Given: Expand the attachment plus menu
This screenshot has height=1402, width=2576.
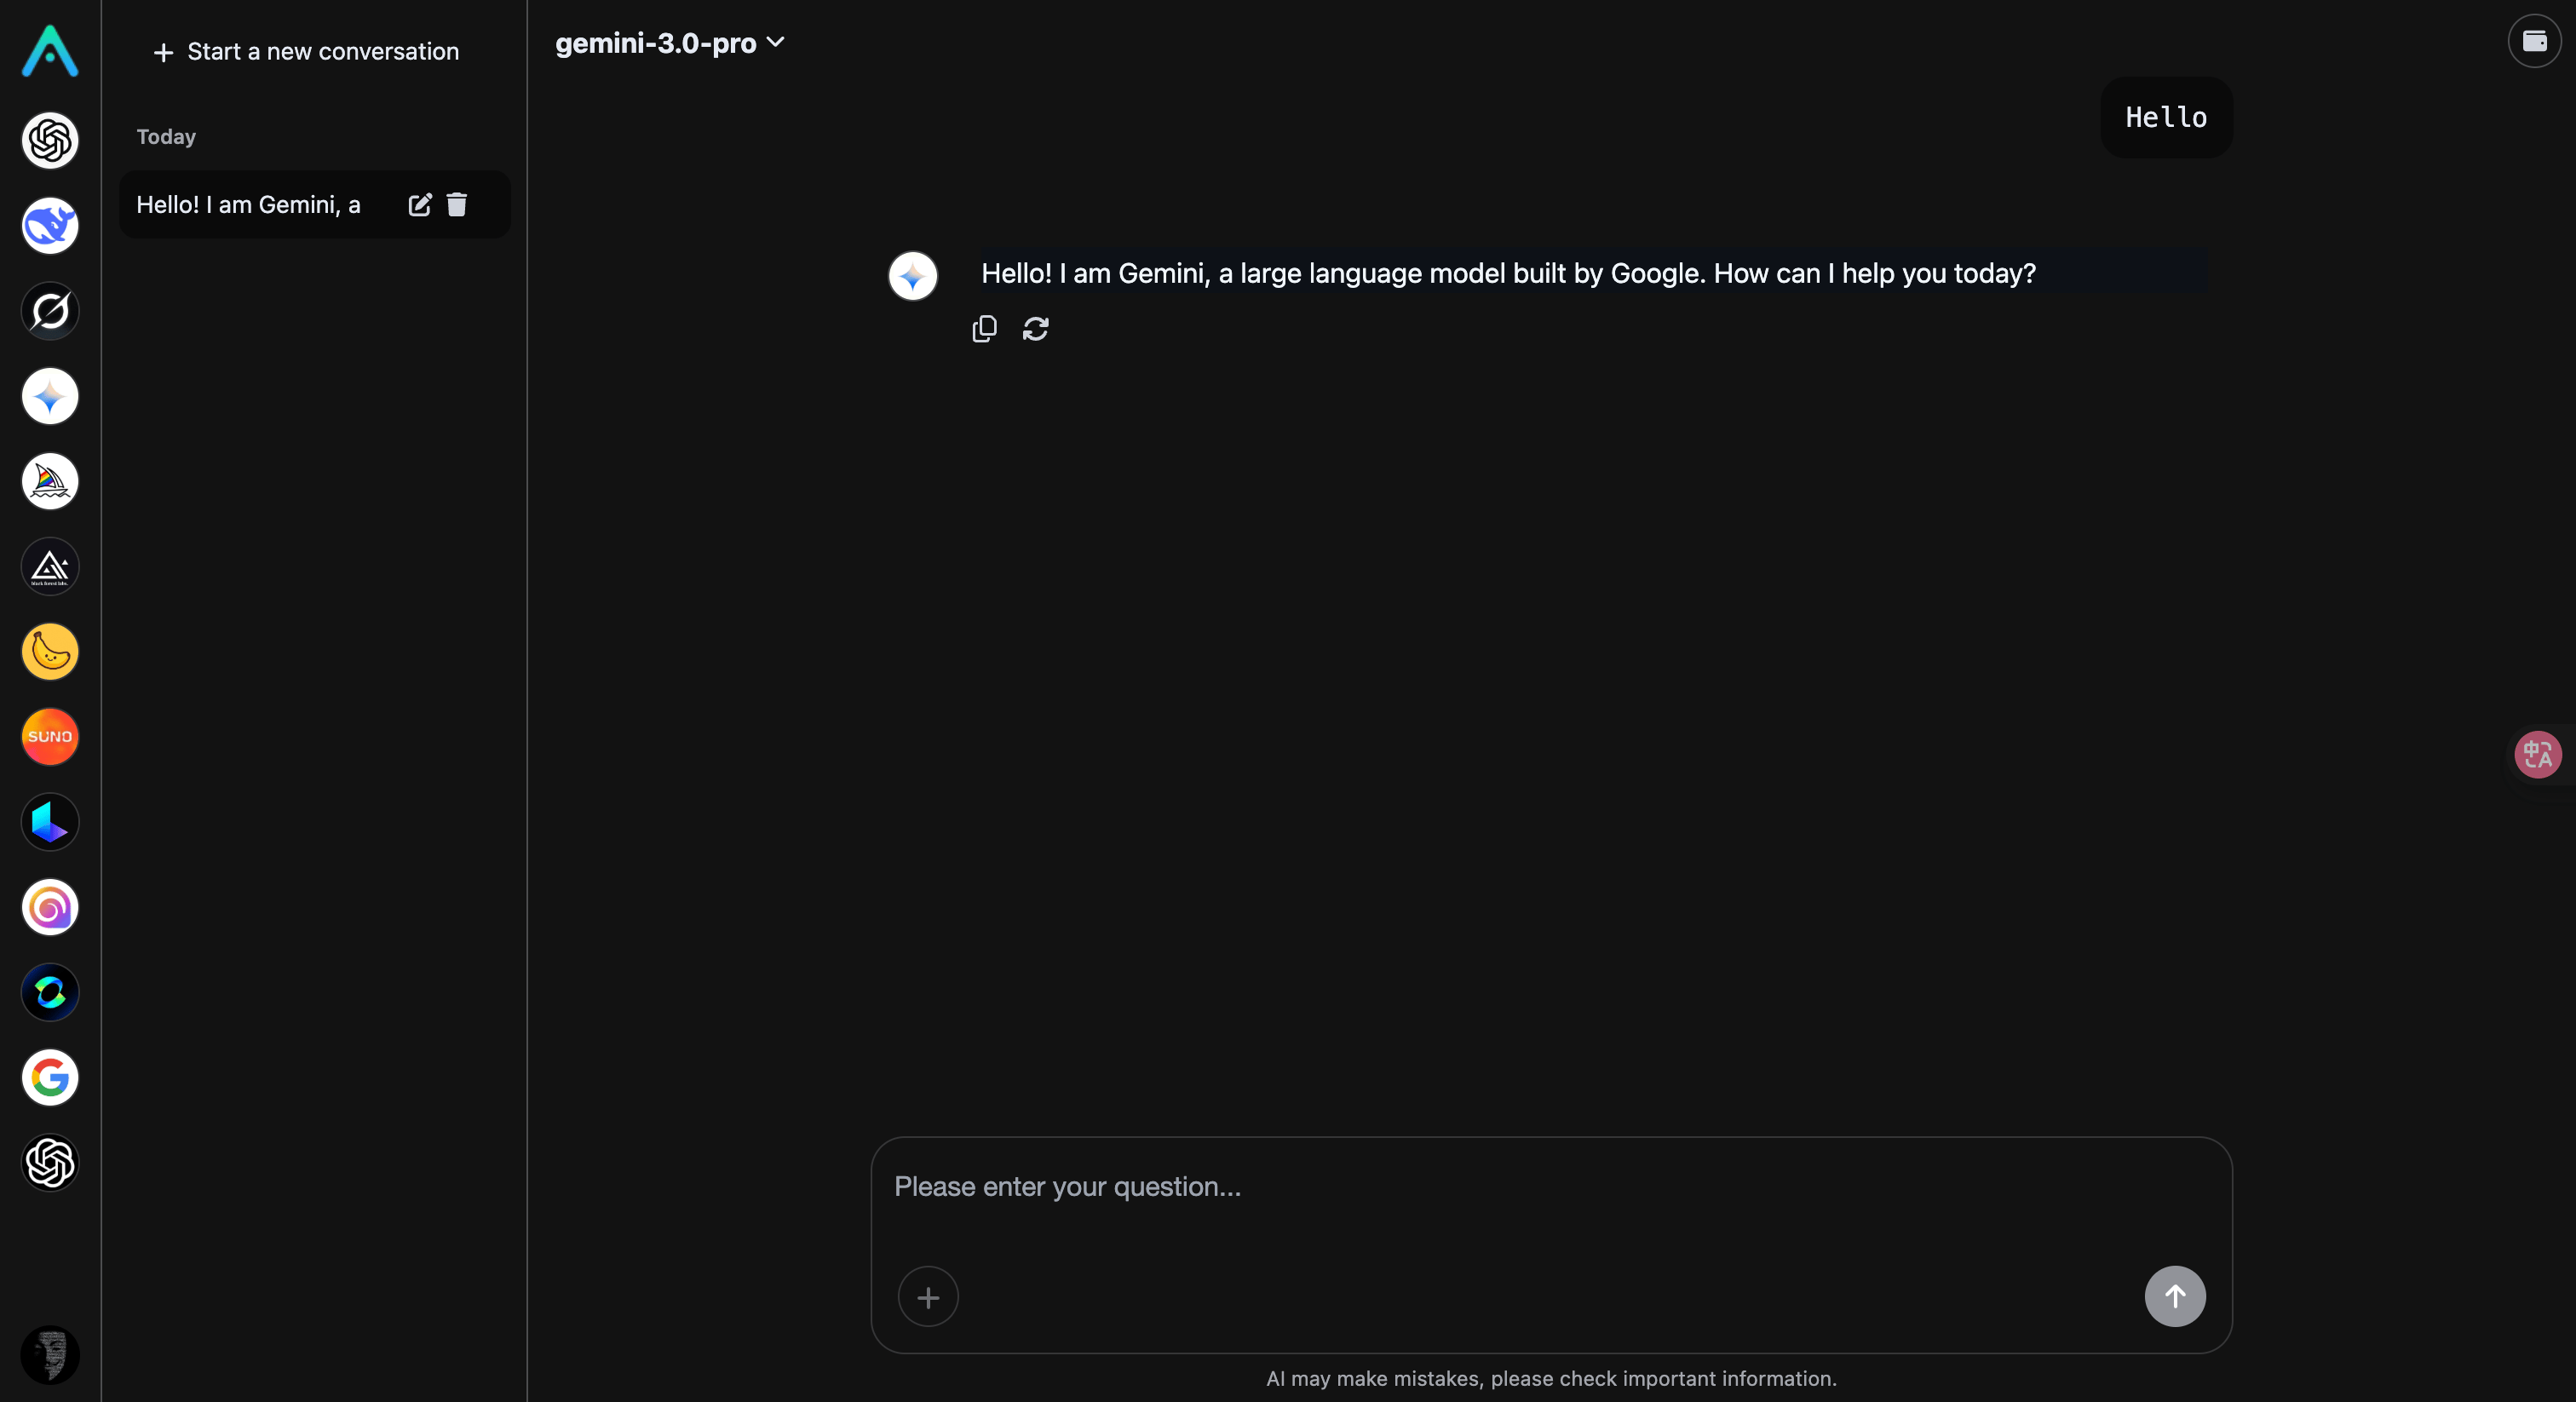Looking at the screenshot, I should [x=928, y=1297].
